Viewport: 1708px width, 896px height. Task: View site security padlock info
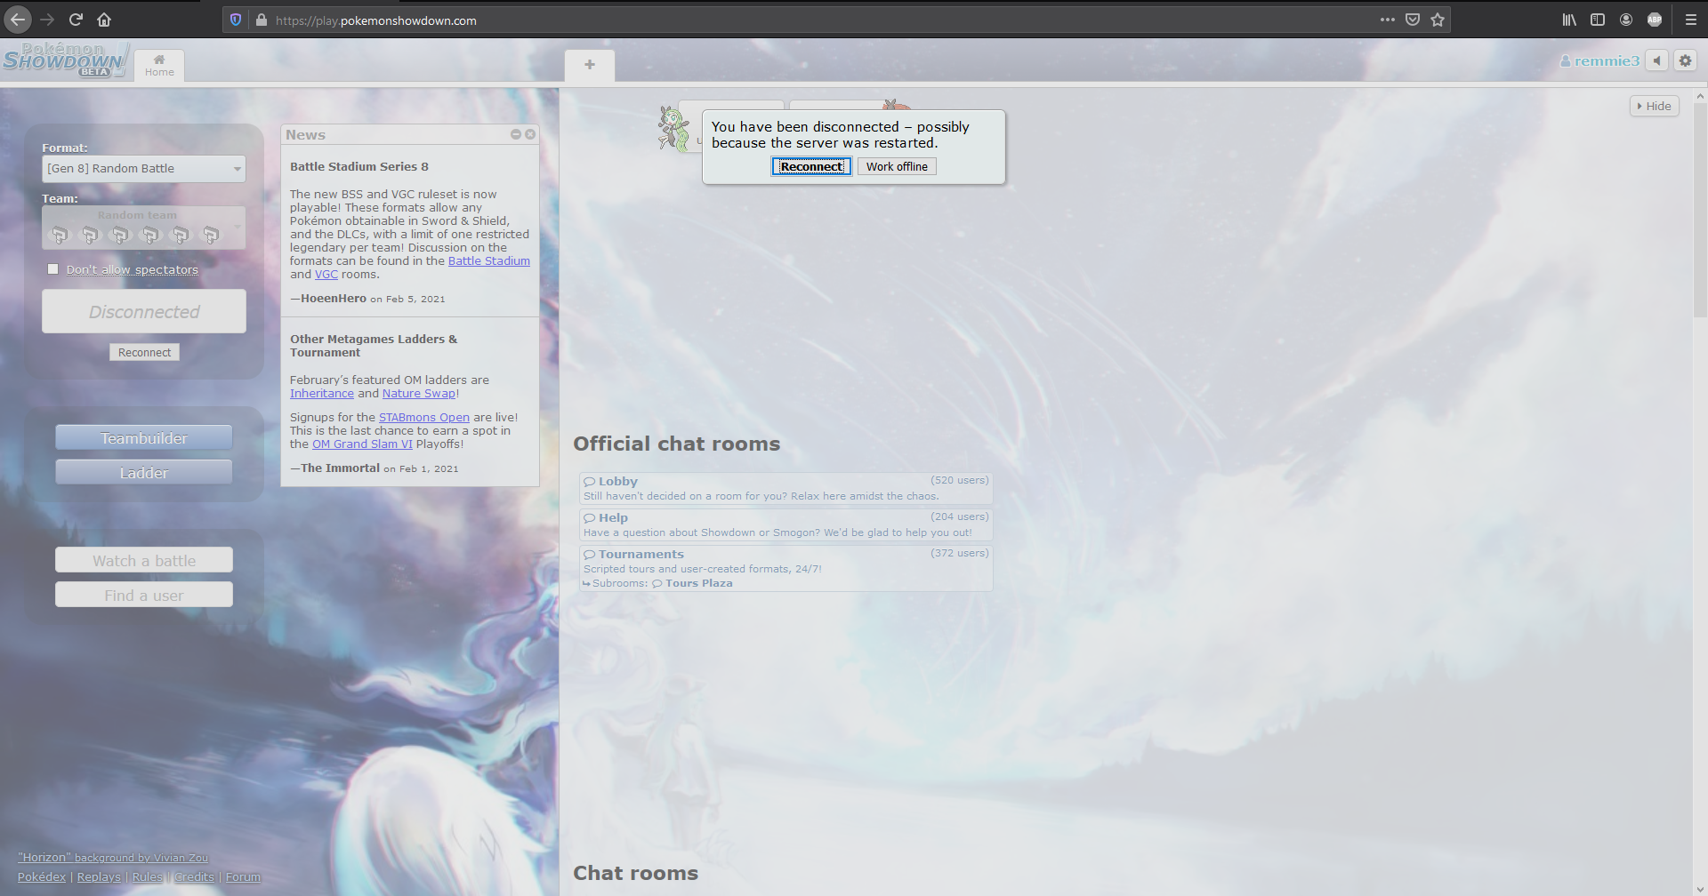coord(262,20)
